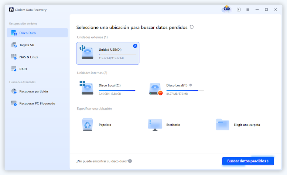Select the Papelera recycle bin icon
The width and height of the screenshot is (287, 175).
pos(88,125)
